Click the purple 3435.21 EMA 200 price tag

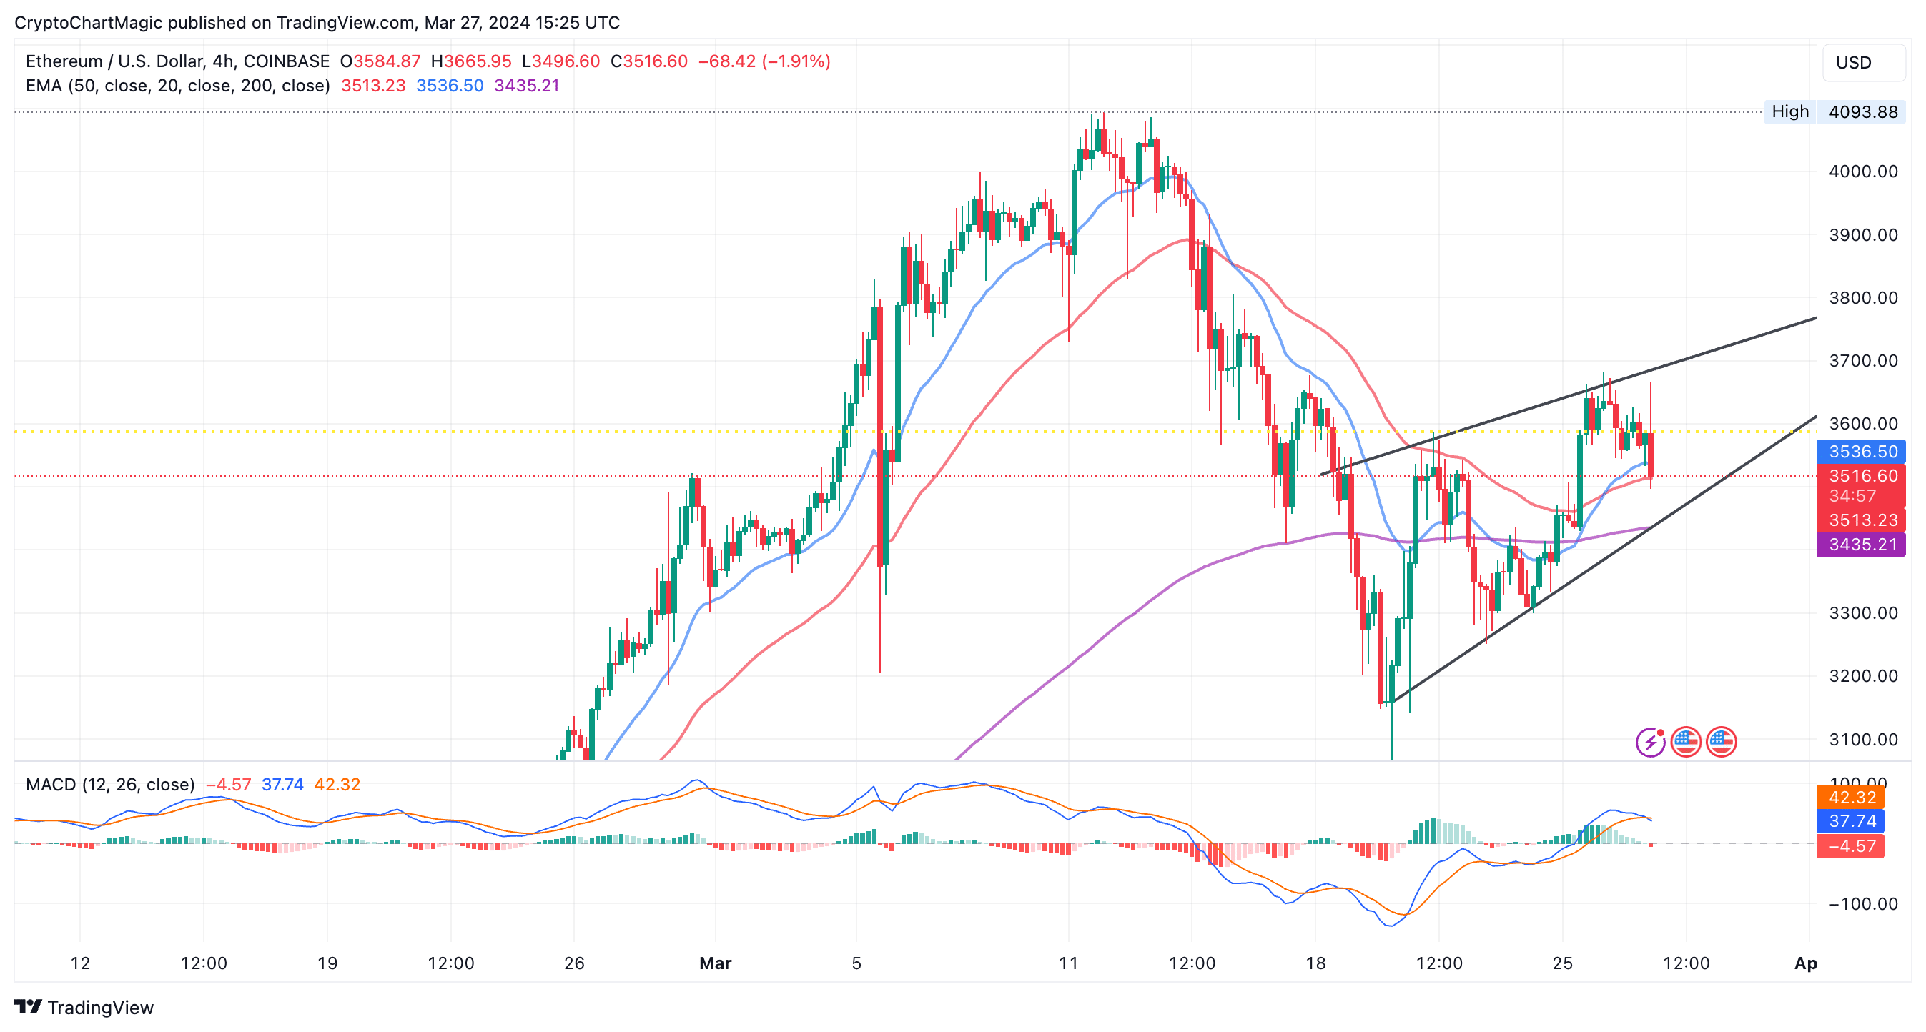1862,545
